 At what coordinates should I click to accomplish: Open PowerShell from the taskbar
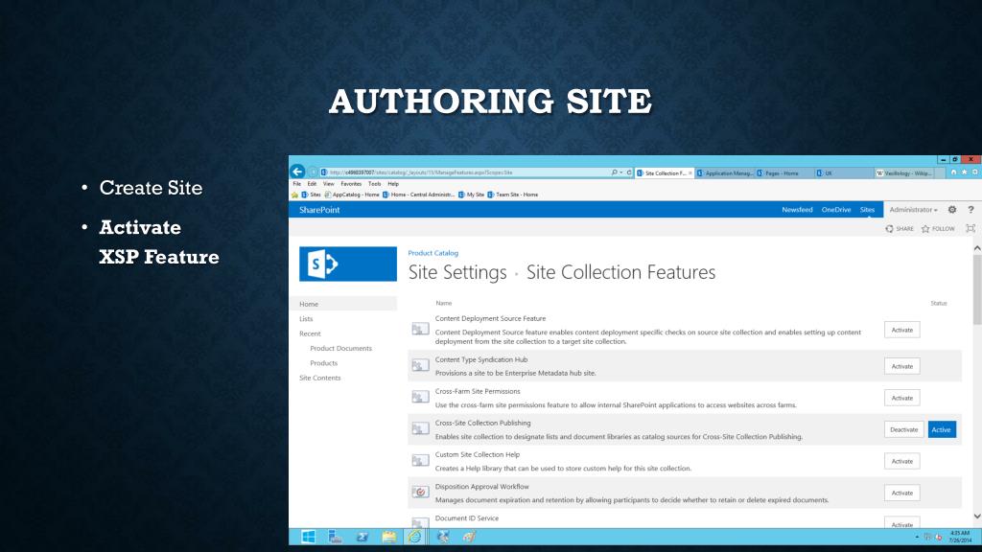tap(362, 537)
